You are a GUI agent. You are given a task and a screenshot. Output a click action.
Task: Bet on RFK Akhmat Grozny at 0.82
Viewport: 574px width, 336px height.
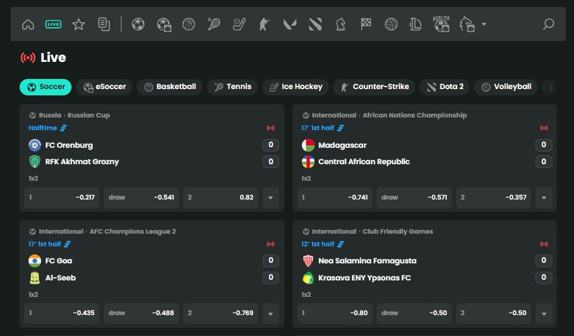[221, 198]
